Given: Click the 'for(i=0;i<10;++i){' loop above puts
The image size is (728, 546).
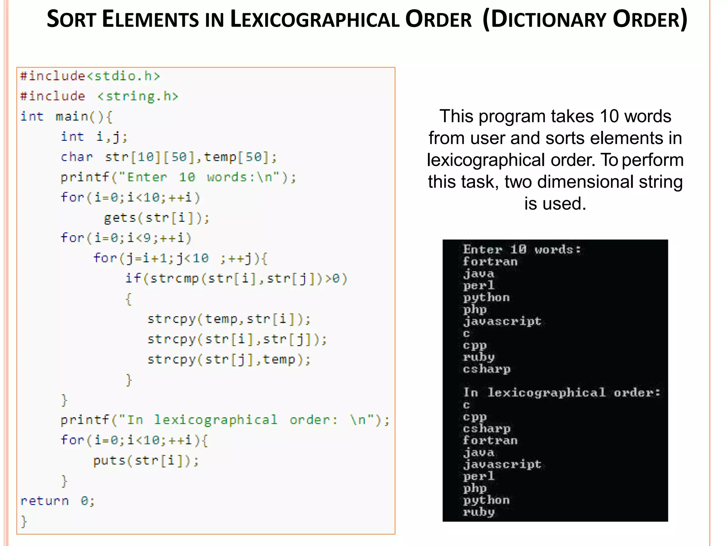Looking at the screenshot, I should coord(134,440).
